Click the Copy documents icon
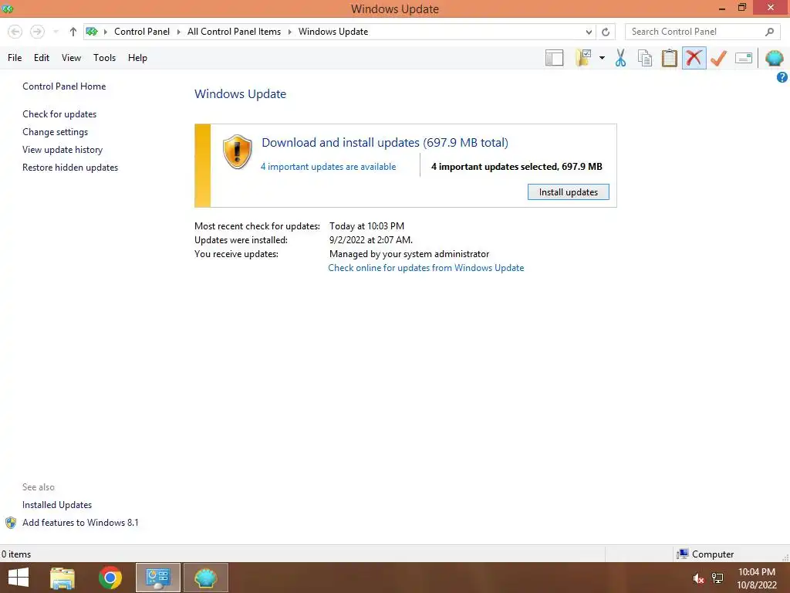The image size is (790, 593). (x=645, y=58)
